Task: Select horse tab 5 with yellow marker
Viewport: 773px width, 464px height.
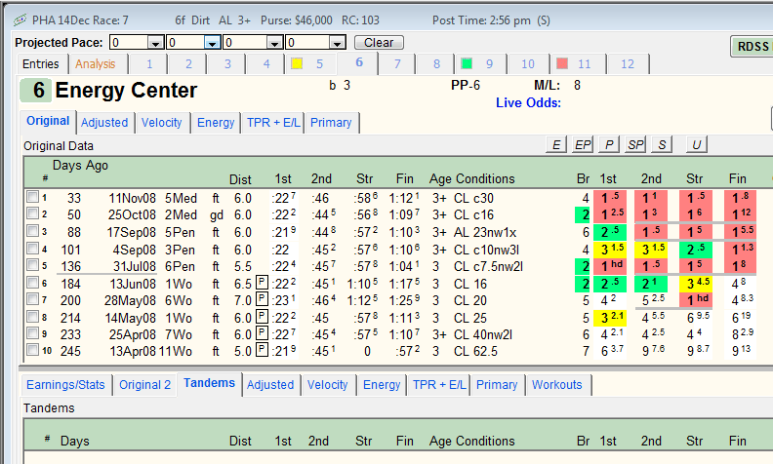Action: [311, 64]
